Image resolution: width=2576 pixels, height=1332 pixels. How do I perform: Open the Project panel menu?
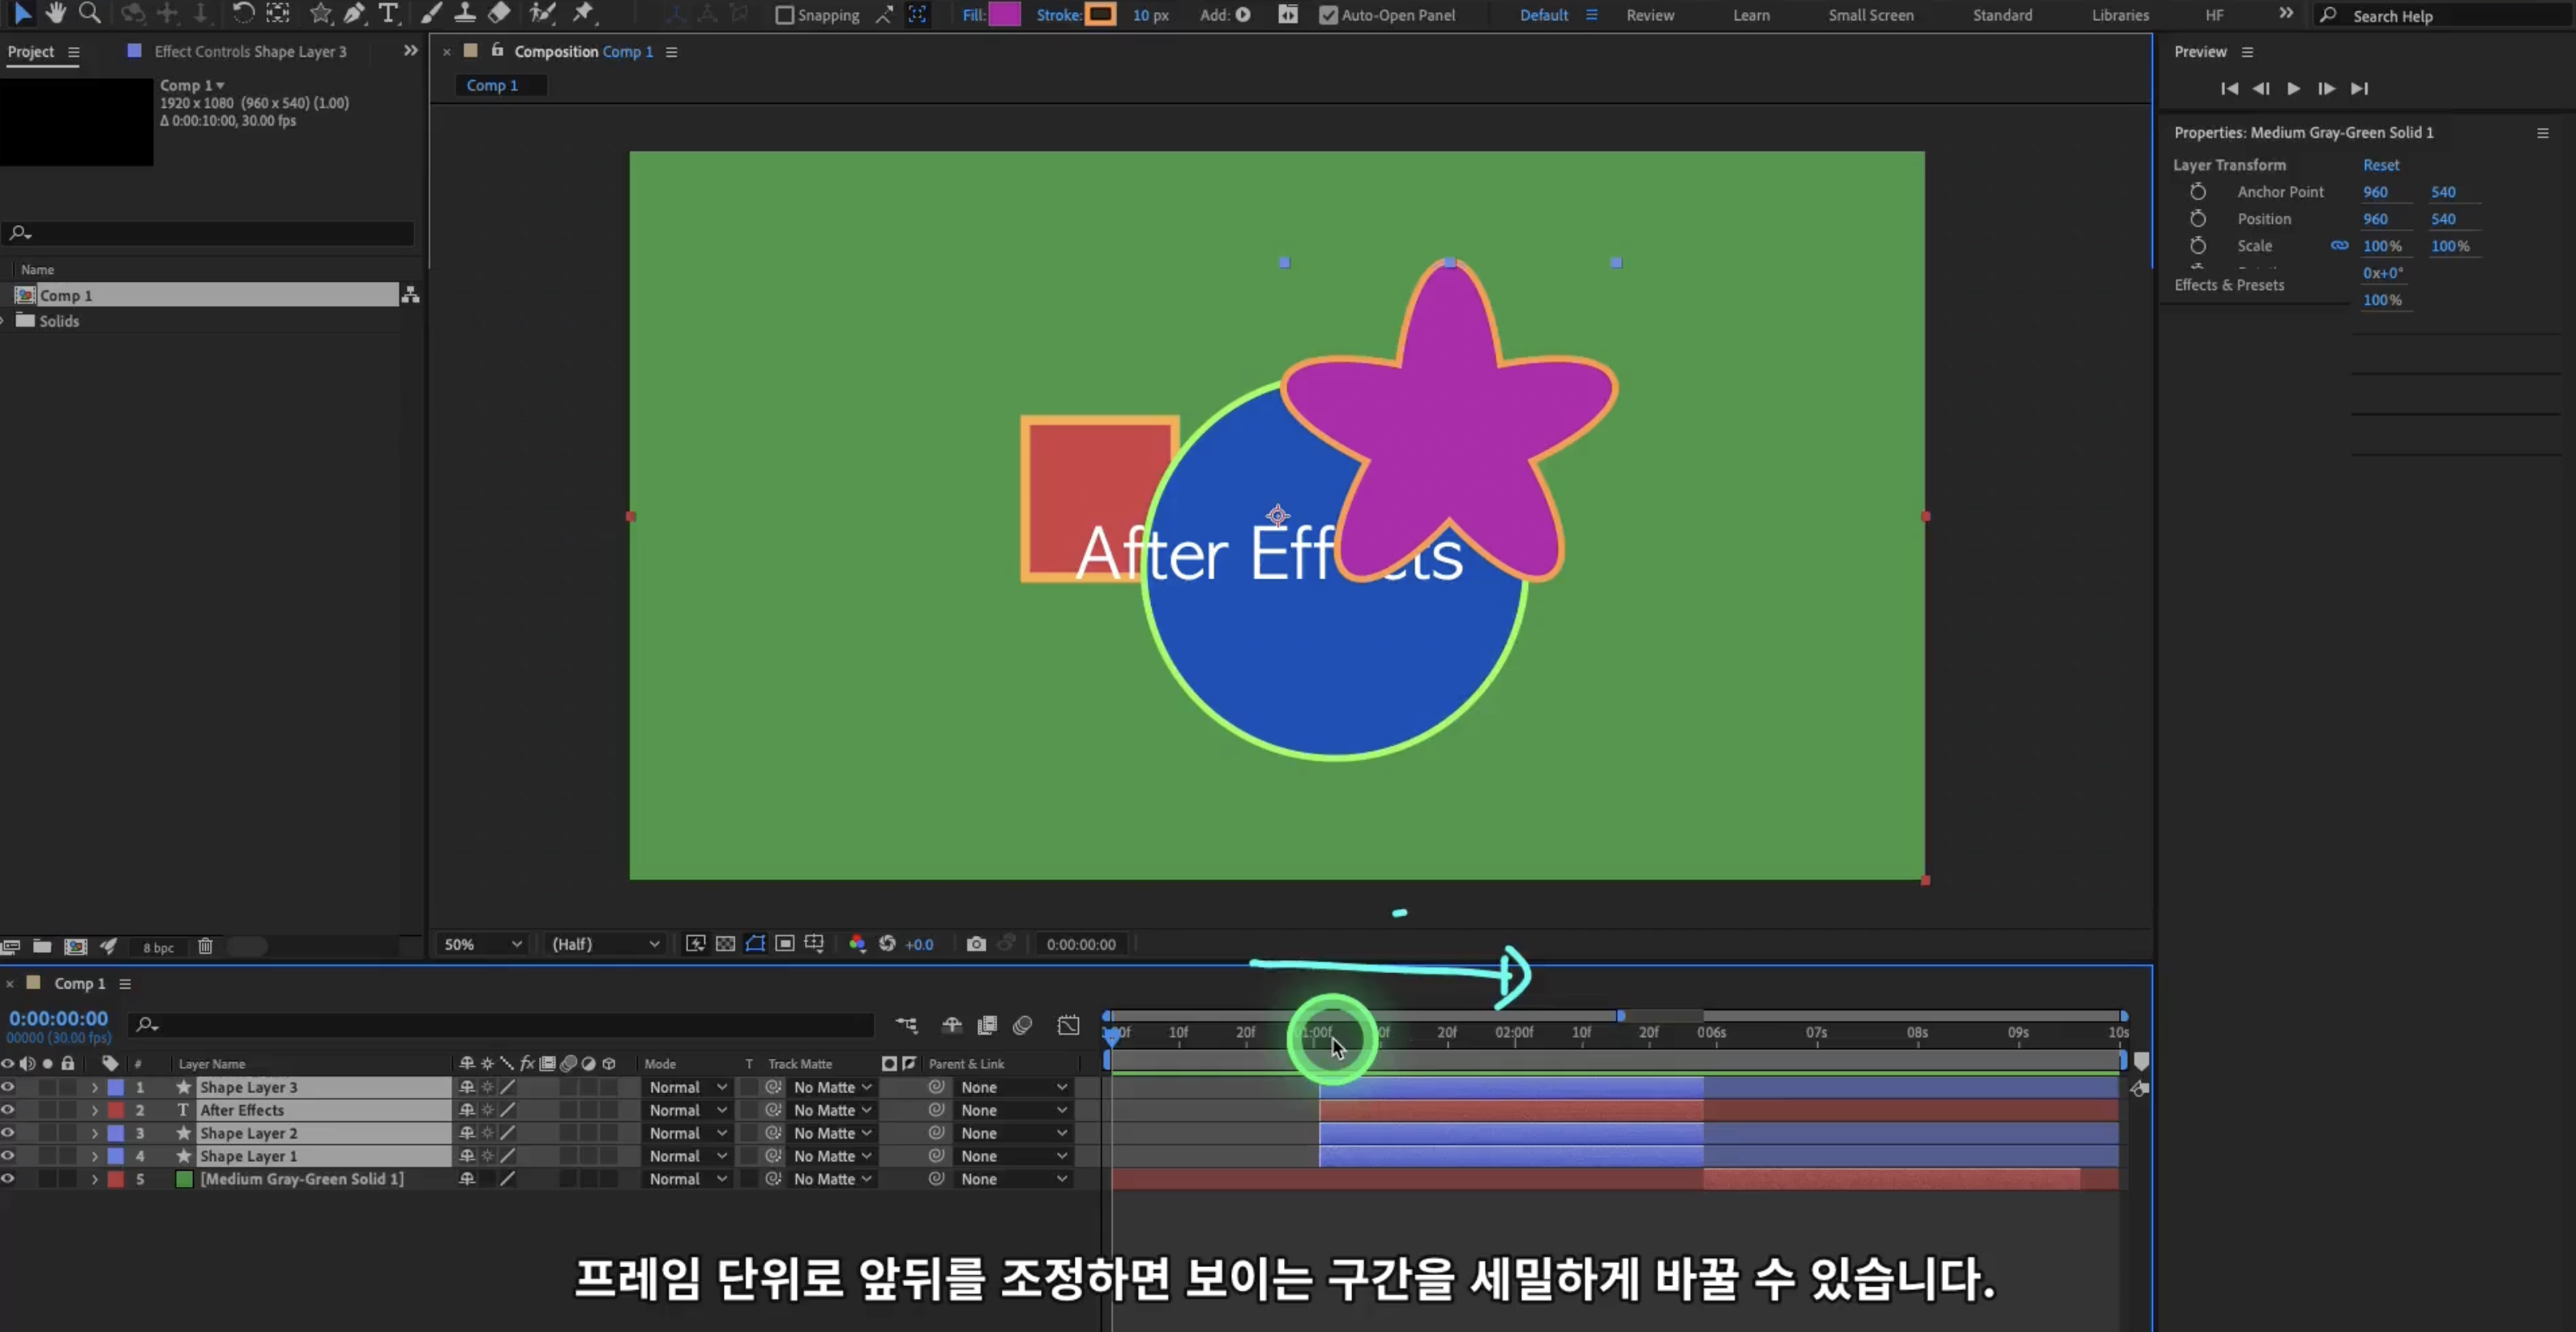tap(74, 52)
